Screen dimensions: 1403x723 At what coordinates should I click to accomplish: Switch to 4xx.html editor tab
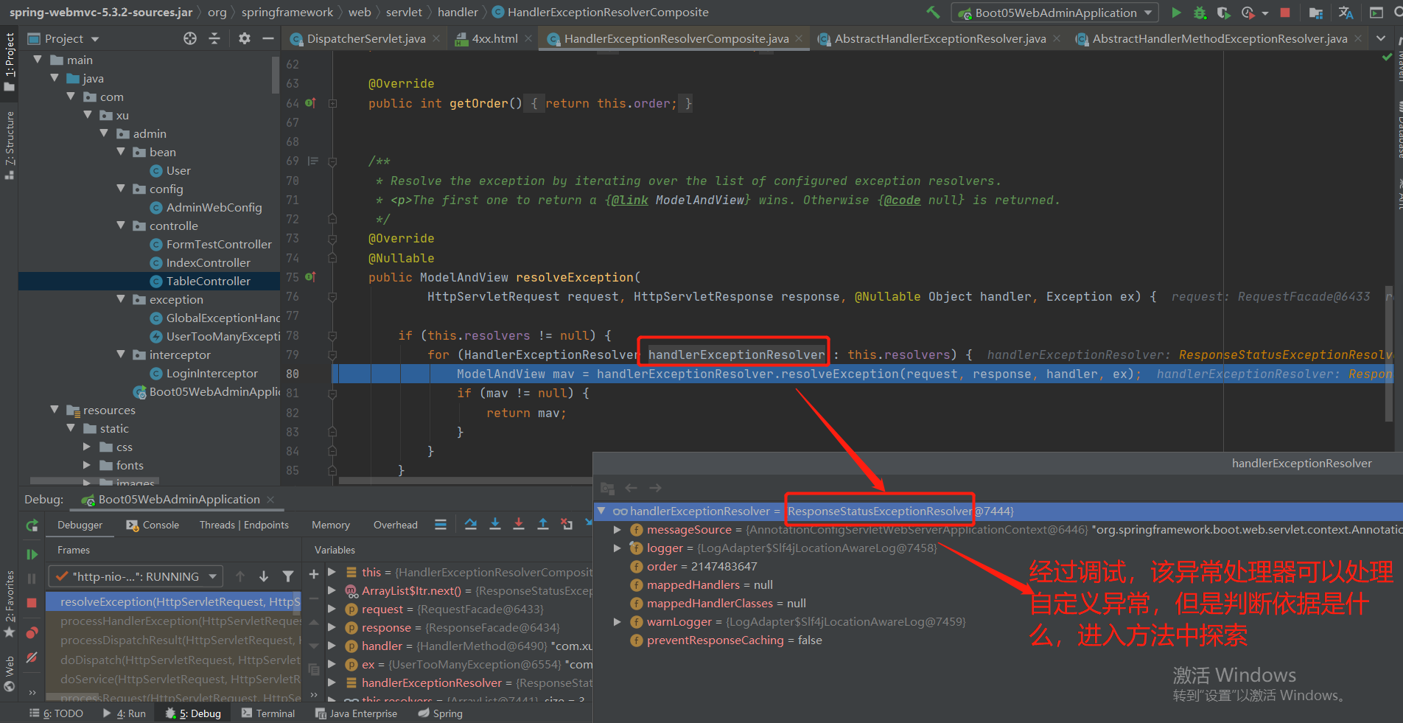pos(494,38)
